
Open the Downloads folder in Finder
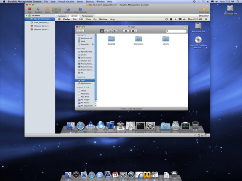pos(138,40)
